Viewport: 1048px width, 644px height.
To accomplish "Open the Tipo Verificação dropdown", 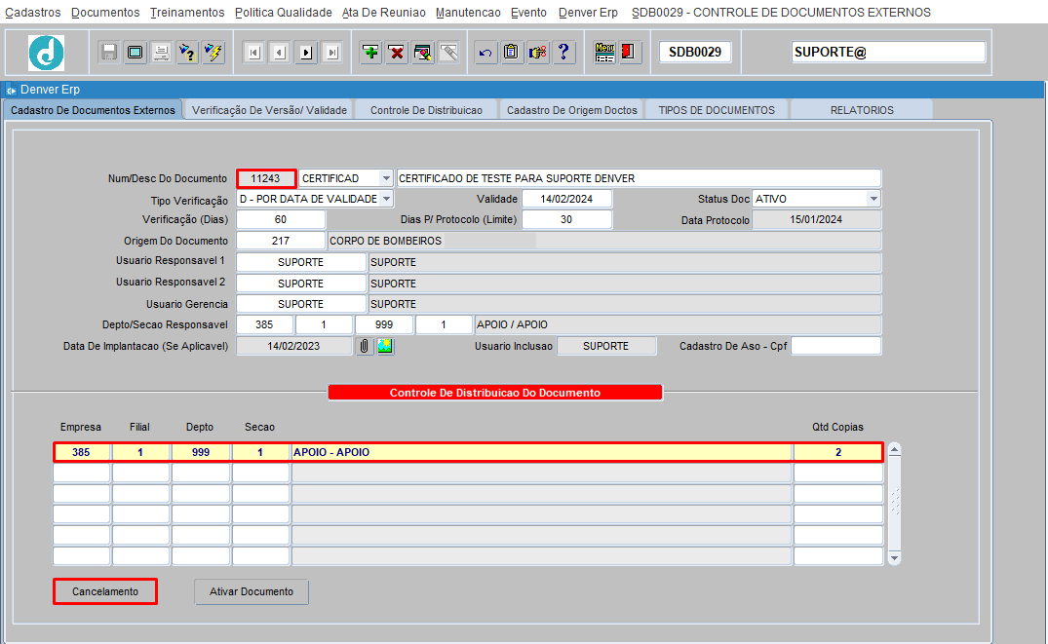I will pos(386,199).
